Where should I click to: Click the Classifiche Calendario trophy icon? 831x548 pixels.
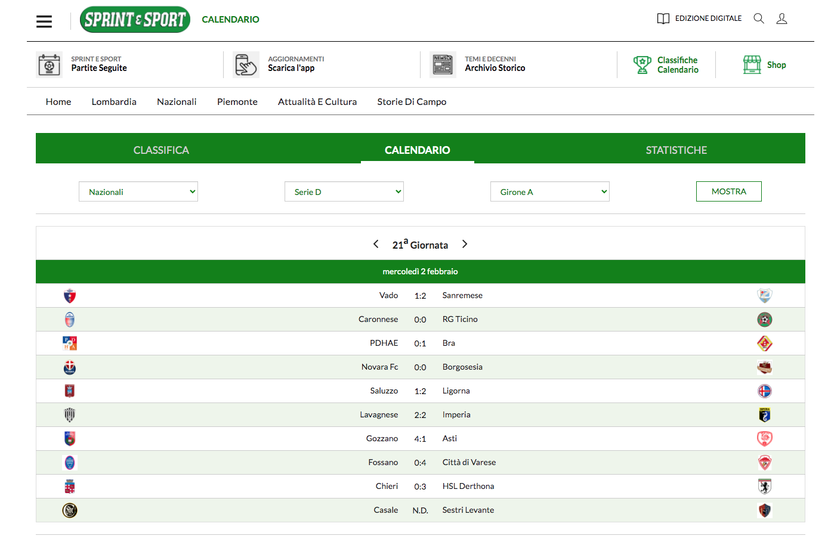642,64
